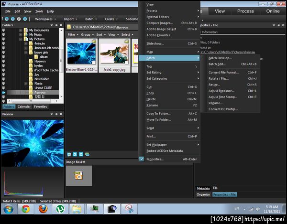Open Windows Explorer from the taskbar

(77, 209)
